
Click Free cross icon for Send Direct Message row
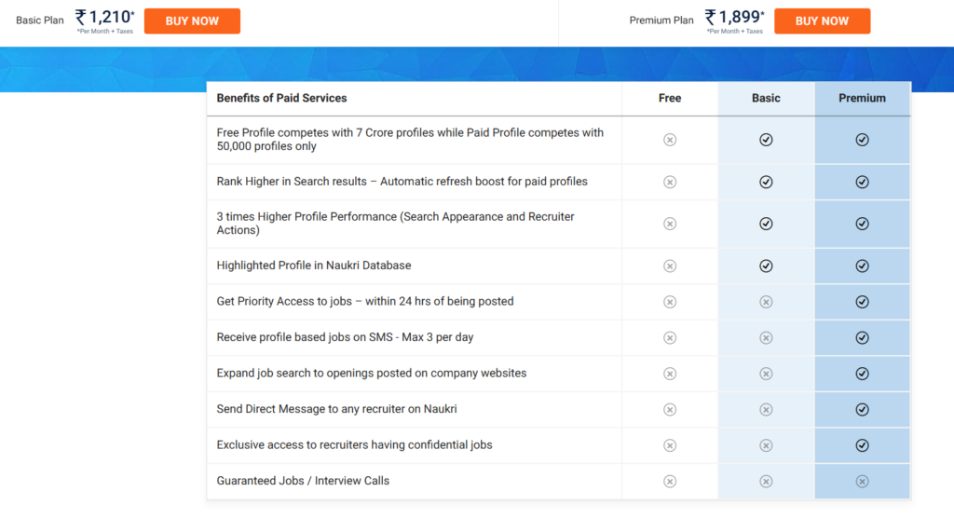click(x=670, y=410)
